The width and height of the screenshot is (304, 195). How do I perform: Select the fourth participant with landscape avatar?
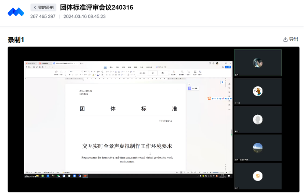(258, 148)
